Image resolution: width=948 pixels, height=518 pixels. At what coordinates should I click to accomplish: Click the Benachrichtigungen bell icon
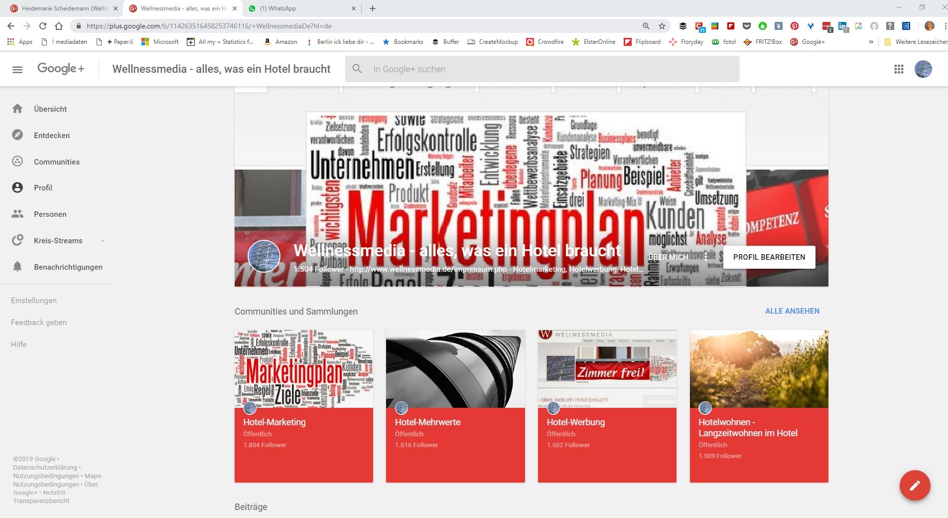point(17,267)
